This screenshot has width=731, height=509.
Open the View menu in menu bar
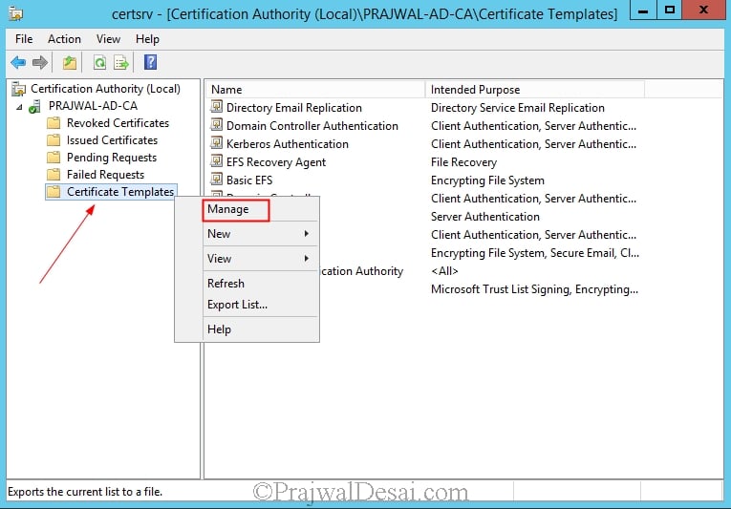pos(108,39)
